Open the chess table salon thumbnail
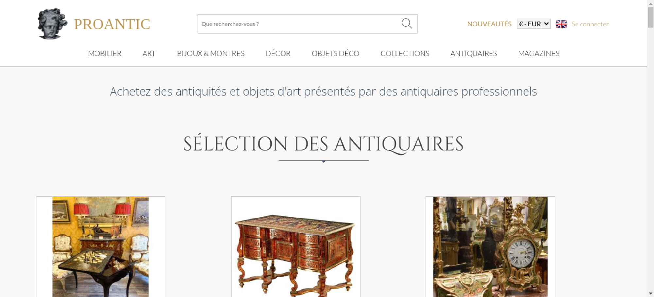This screenshot has width=654, height=297. (x=101, y=247)
